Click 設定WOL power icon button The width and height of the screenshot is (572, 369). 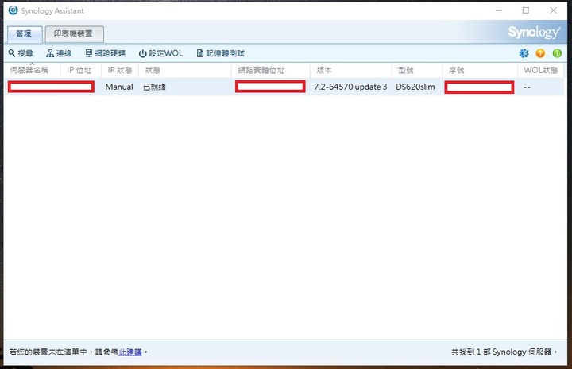(160, 53)
